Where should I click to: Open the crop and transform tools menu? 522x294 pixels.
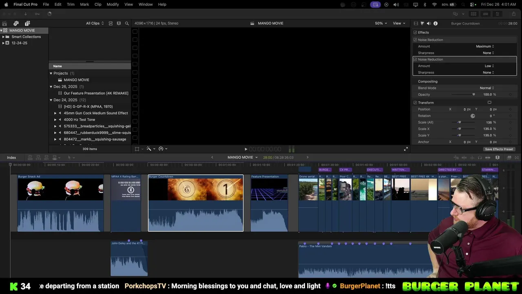[x=139, y=149]
